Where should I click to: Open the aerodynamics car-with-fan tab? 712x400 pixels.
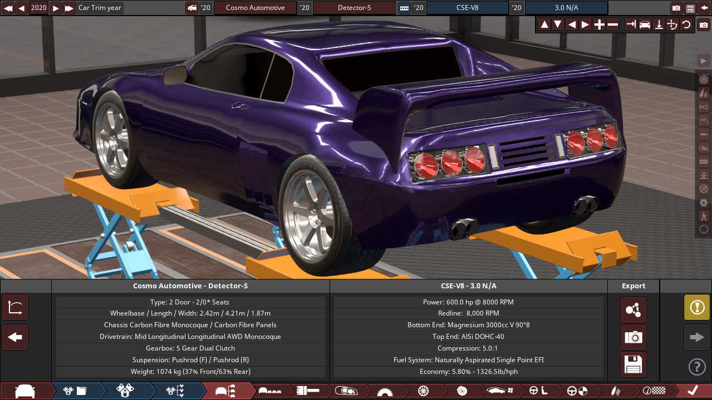coord(499,391)
